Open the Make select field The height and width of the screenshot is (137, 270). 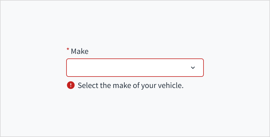click(135, 68)
